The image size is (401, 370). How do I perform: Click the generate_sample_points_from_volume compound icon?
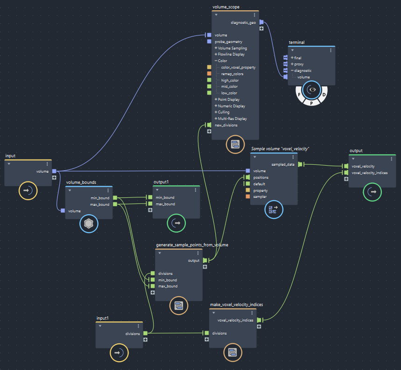(178, 306)
